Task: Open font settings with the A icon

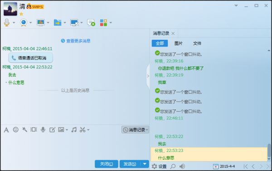Action: tap(6, 130)
